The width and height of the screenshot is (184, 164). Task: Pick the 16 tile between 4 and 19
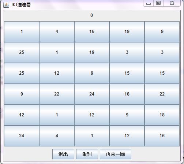[92, 32]
